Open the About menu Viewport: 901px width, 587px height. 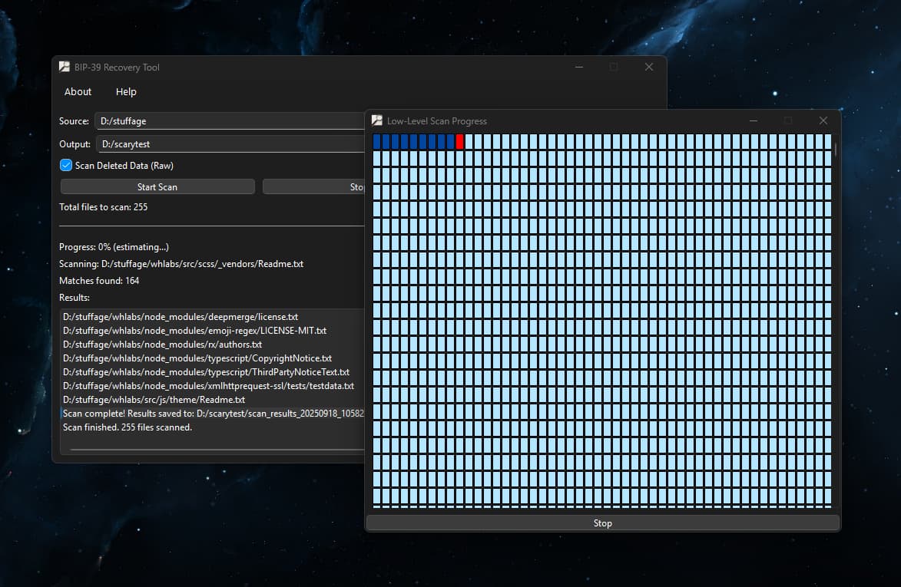pyautogui.click(x=77, y=91)
